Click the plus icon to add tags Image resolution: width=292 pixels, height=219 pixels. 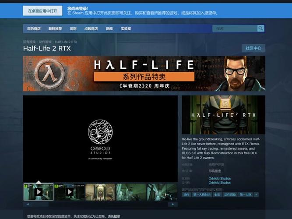[x=256, y=195]
